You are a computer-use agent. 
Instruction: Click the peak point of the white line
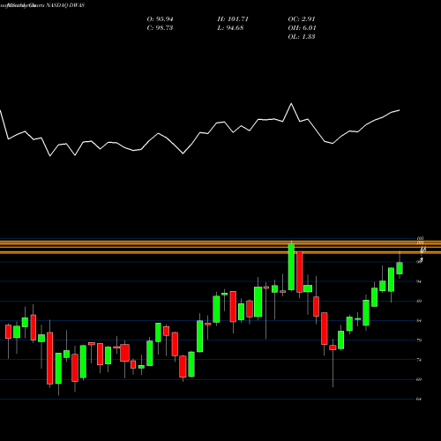(291, 103)
